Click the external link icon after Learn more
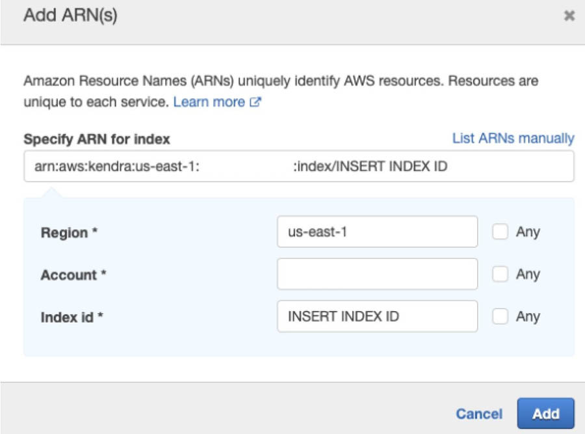This screenshot has height=434, width=585. tap(255, 102)
